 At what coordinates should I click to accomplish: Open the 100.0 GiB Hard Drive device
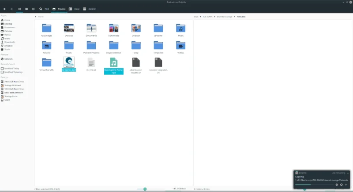click(13, 89)
